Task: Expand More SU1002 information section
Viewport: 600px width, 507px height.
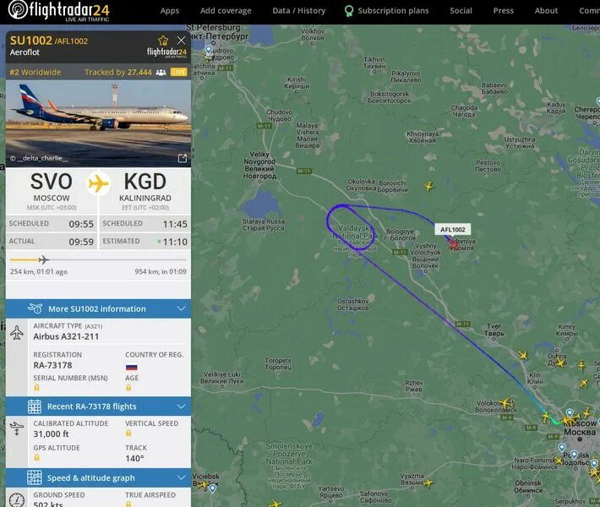Action: pos(98,308)
